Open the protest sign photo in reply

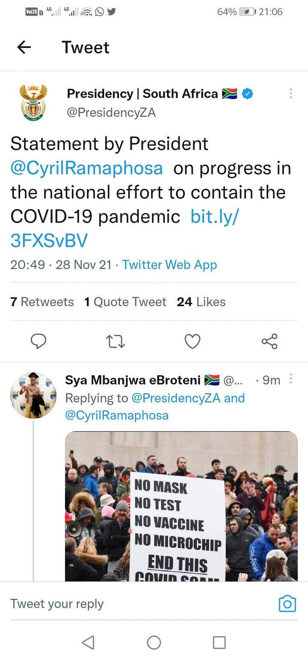click(x=181, y=506)
